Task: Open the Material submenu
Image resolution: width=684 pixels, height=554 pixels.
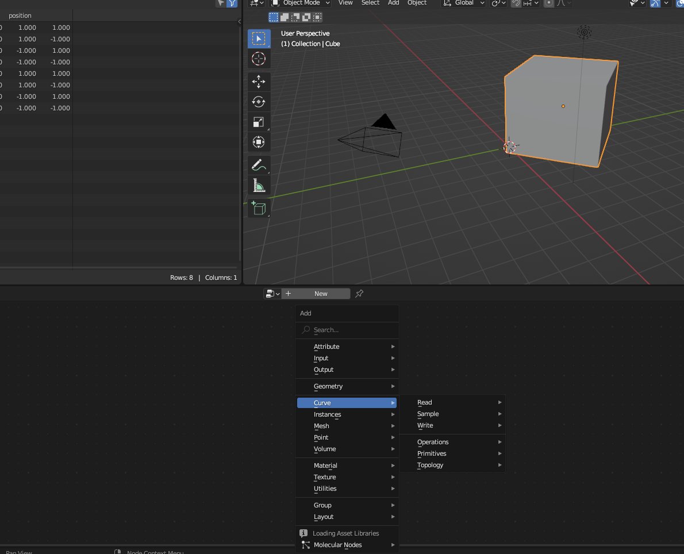Action: [x=347, y=466]
